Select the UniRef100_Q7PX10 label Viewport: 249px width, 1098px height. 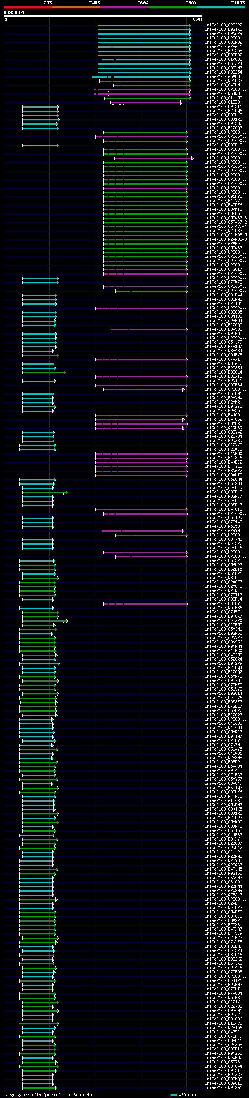point(223,360)
